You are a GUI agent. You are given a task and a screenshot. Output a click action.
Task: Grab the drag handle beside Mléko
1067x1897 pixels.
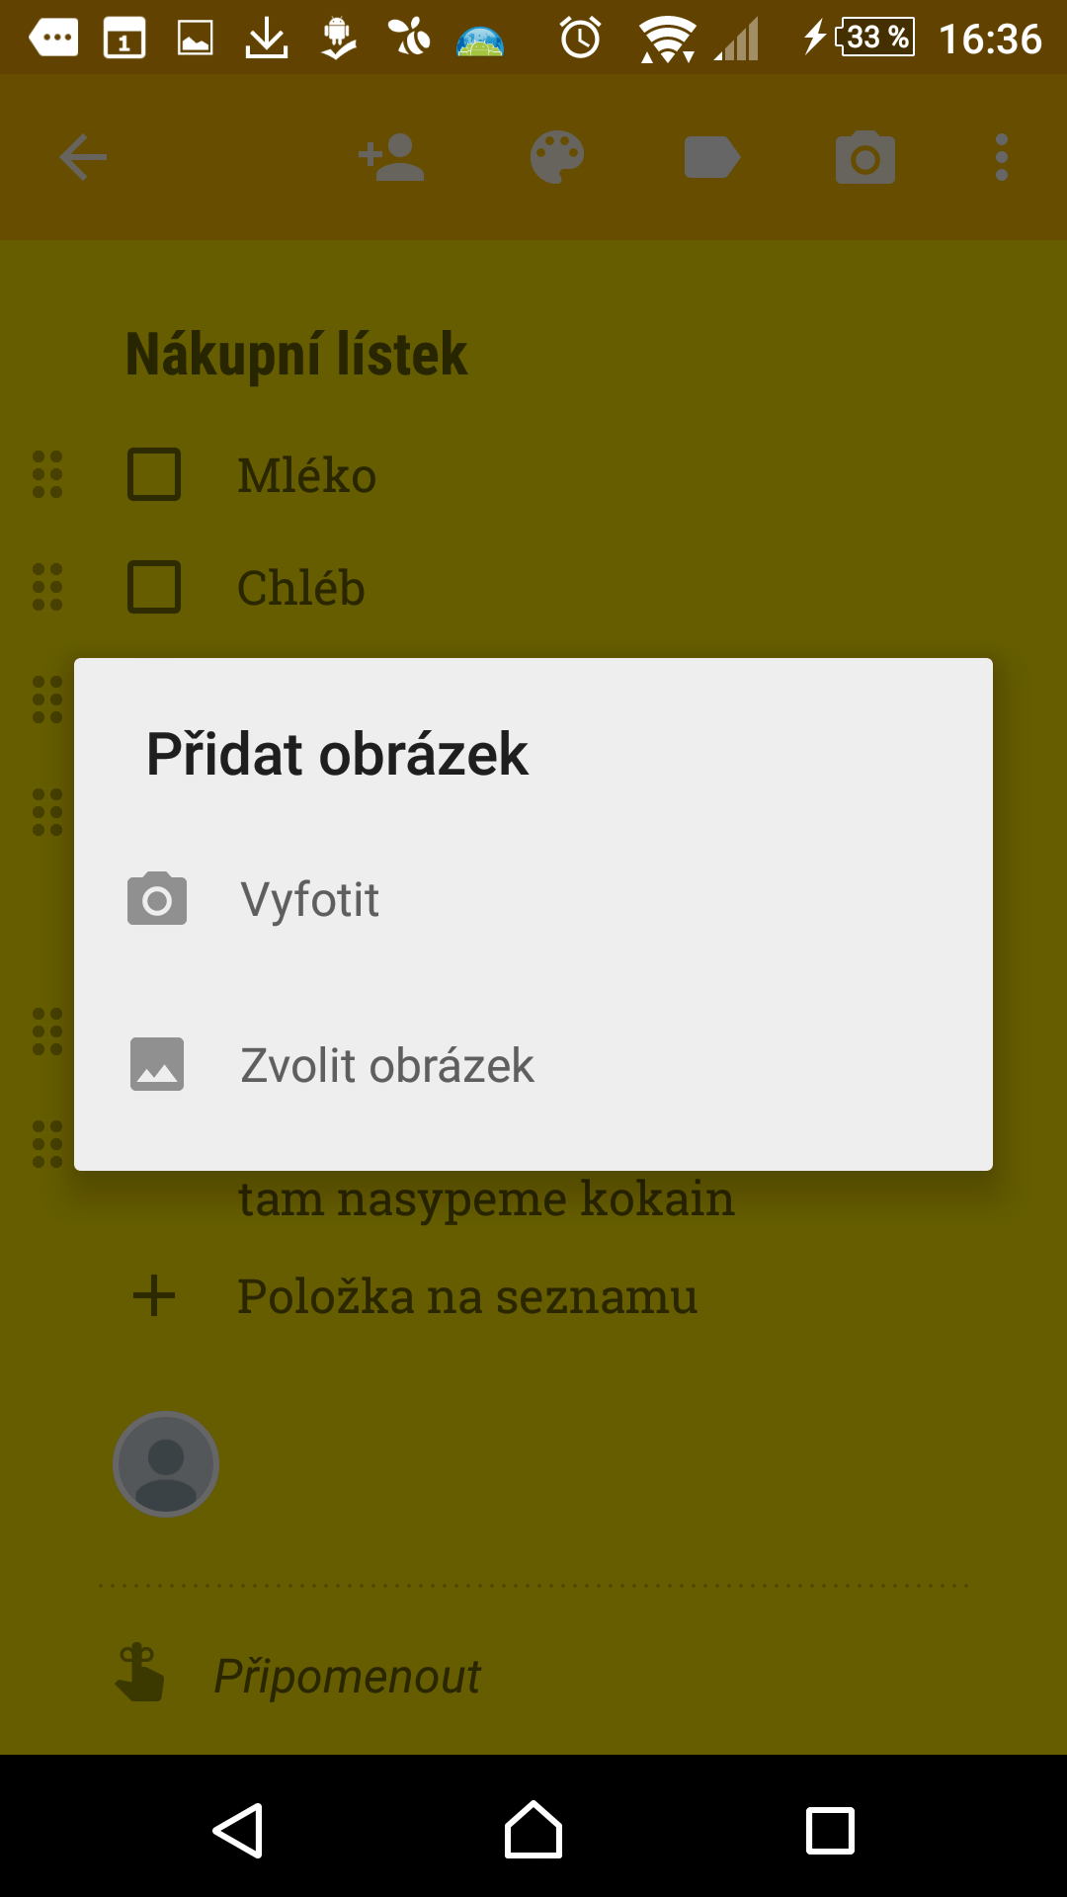(x=47, y=474)
